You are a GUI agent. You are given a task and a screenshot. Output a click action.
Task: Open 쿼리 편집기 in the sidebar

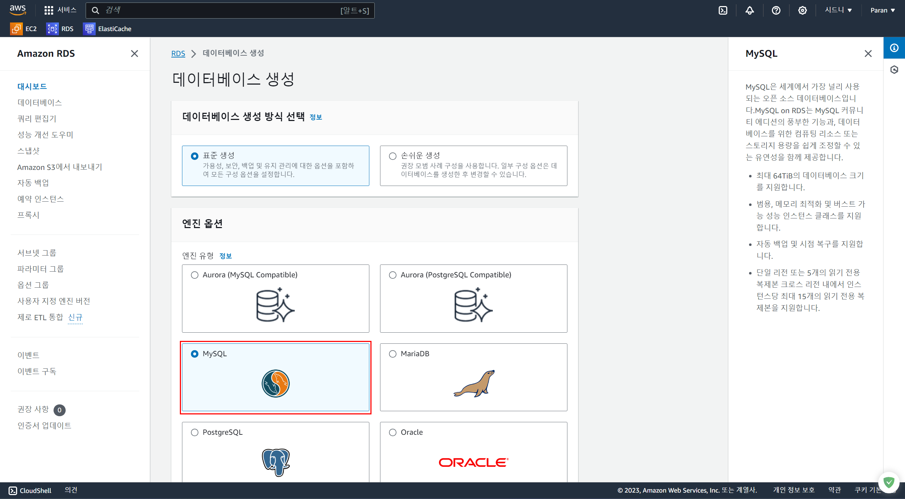tap(37, 119)
